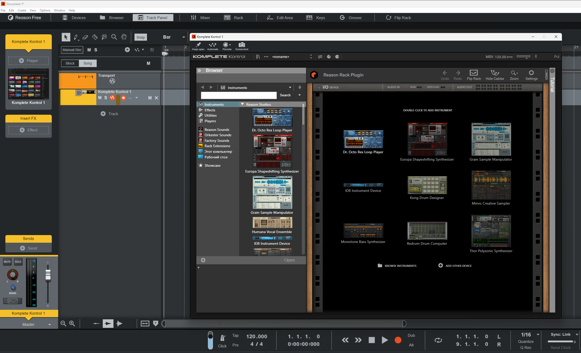
Task: Mute the Komplete Kontrol 1 track
Action: (x=100, y=98)
